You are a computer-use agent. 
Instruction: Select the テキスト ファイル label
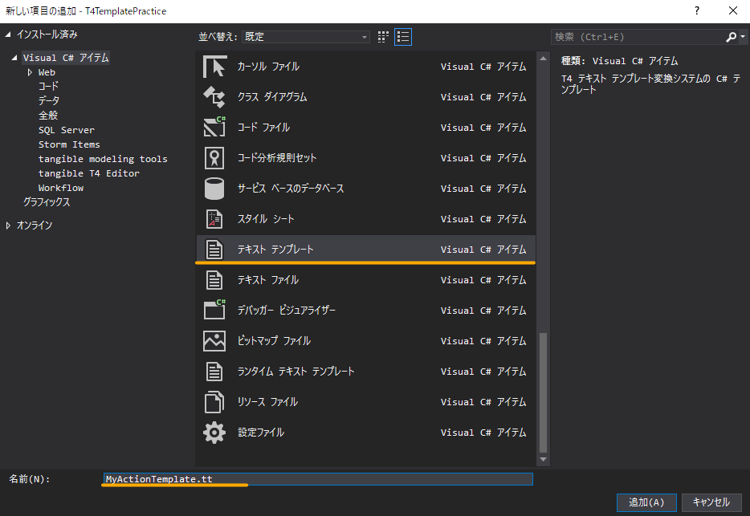(x=268, y=280)
